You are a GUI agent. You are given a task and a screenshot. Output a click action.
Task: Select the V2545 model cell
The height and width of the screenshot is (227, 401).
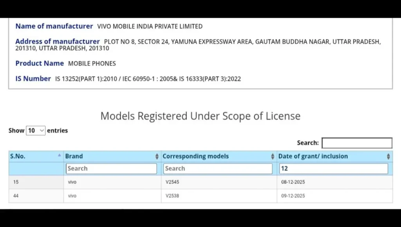(x=172, y=182)
